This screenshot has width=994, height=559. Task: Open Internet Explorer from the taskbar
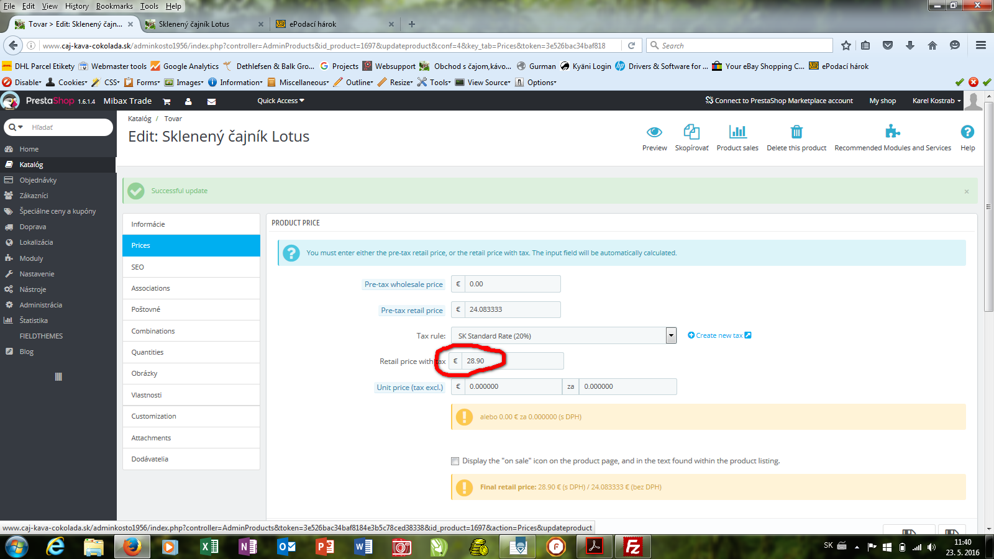pyautogui.click(x=55, y=547)
